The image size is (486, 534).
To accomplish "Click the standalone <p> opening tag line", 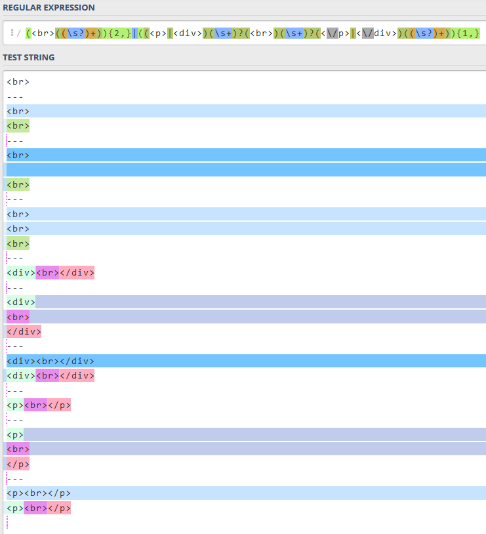I will pos(15,434).
